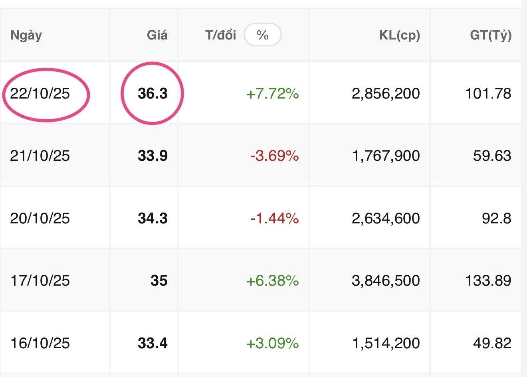Screen dimensions: 527x377
Task: Click the GT(Tỷ) column header
Action: click(x=491, y=35)
